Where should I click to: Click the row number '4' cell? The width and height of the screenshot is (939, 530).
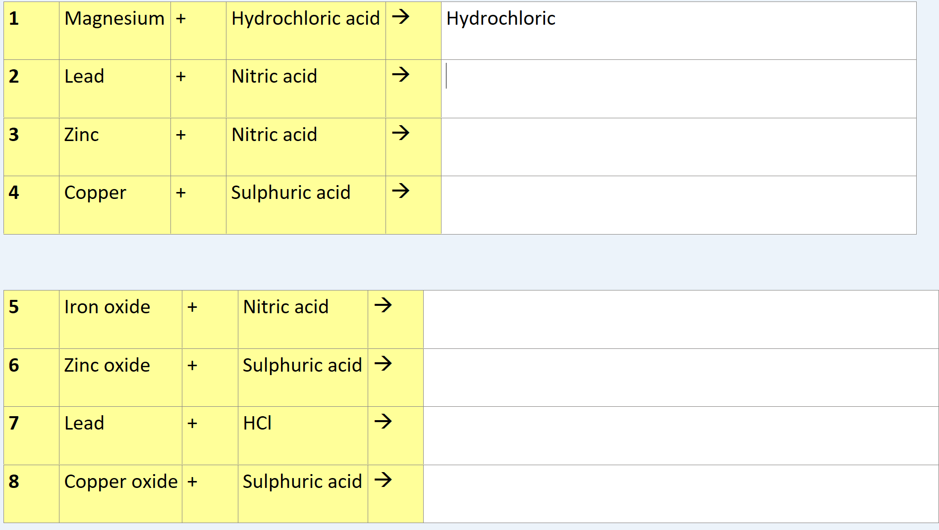tap(31, 205)
